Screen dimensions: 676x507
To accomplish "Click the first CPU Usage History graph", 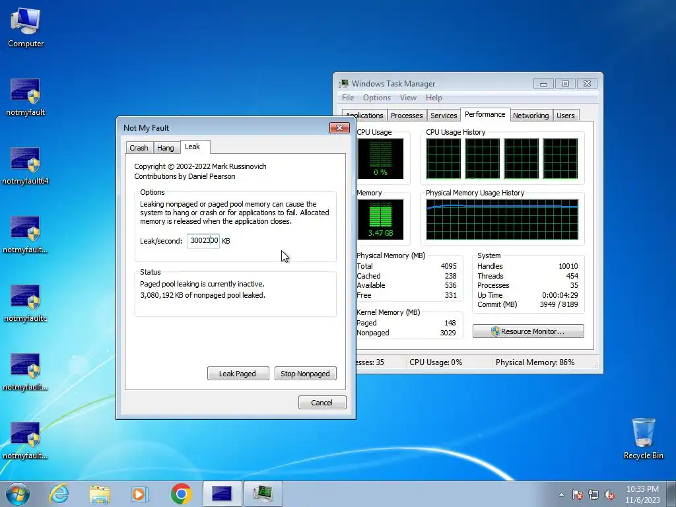I will [x=443, y=158].
